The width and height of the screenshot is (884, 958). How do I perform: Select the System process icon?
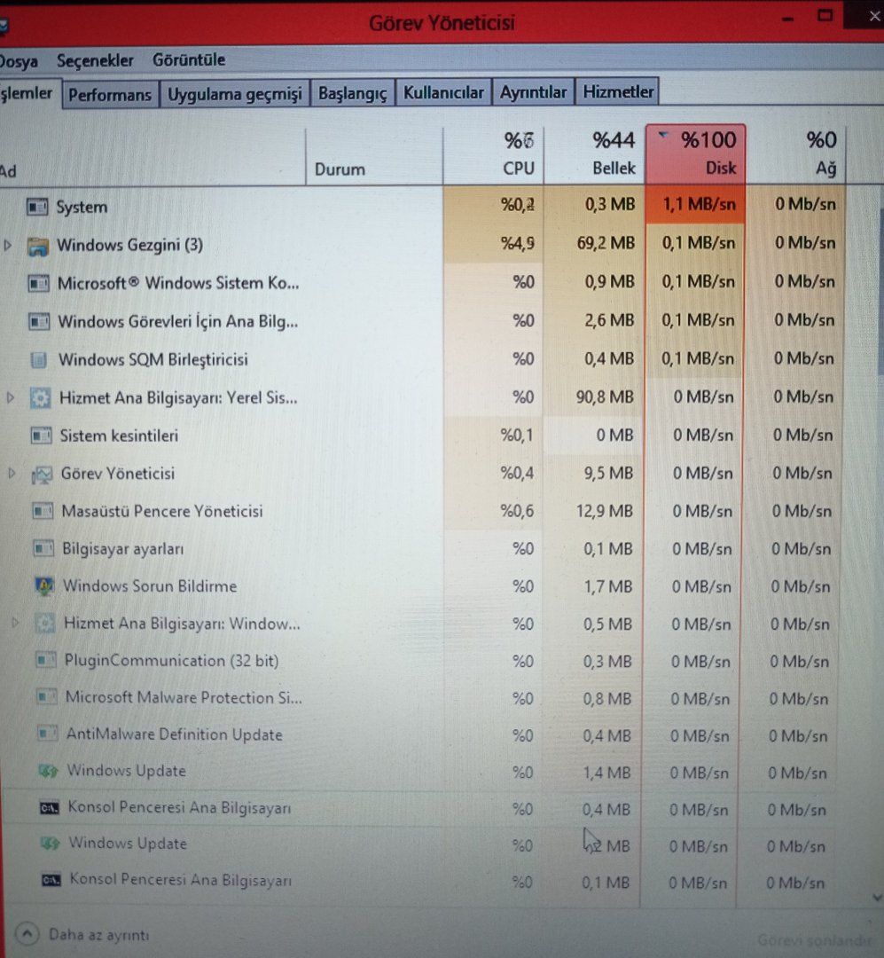(37, 207)
